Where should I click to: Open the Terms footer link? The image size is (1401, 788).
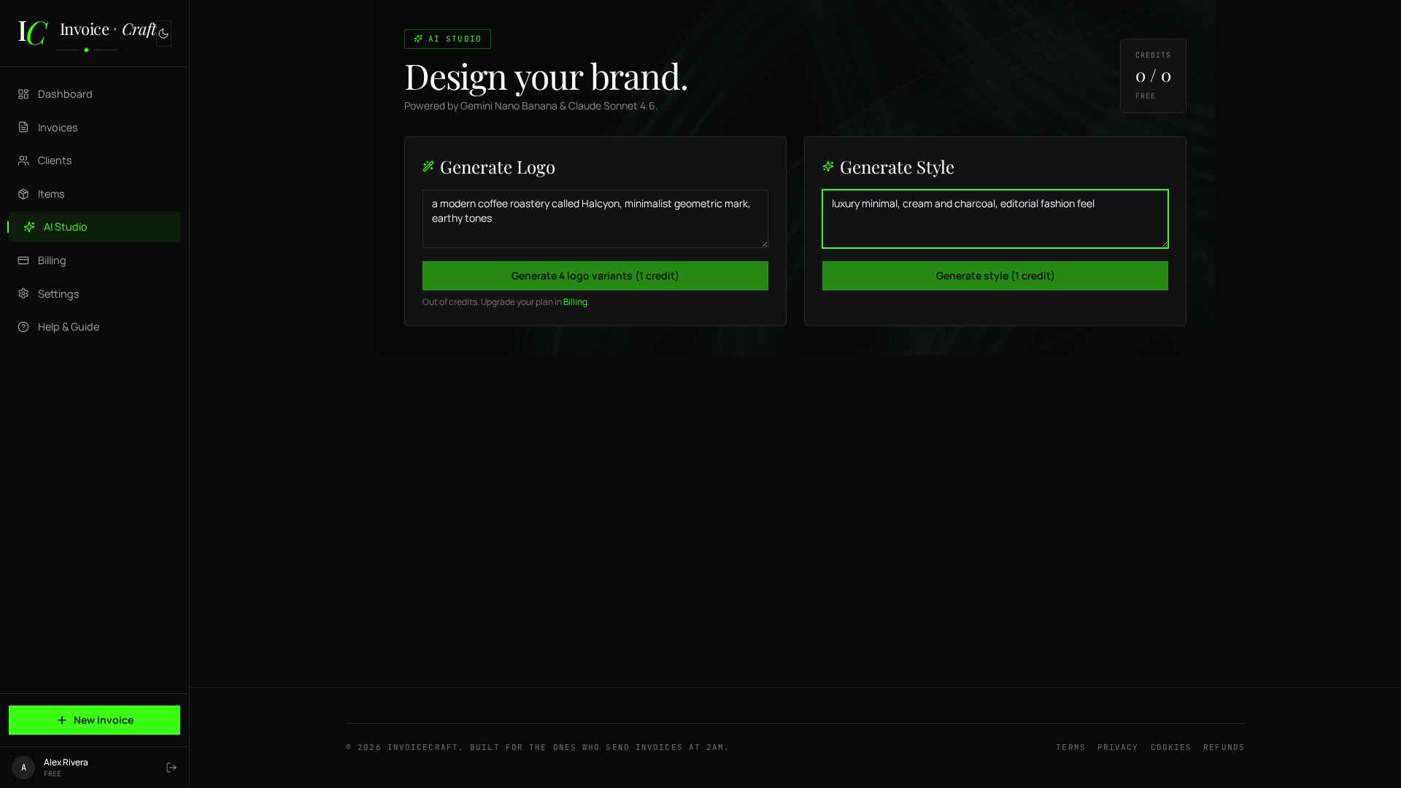1070,747
